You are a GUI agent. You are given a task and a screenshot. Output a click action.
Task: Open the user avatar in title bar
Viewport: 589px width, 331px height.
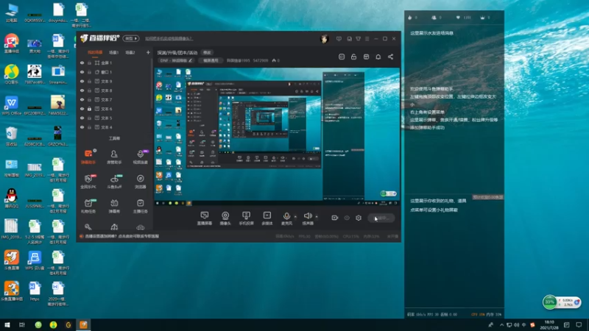[324, 39]
